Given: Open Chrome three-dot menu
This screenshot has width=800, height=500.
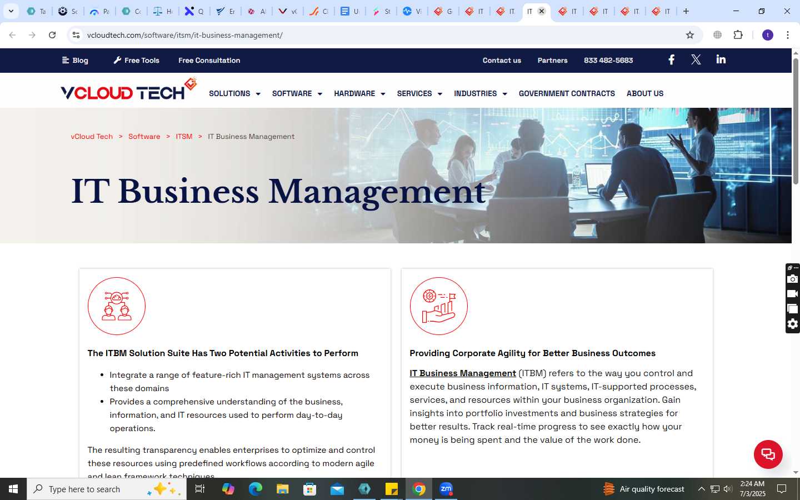Looking at the screenshot, I should point(788,35).
